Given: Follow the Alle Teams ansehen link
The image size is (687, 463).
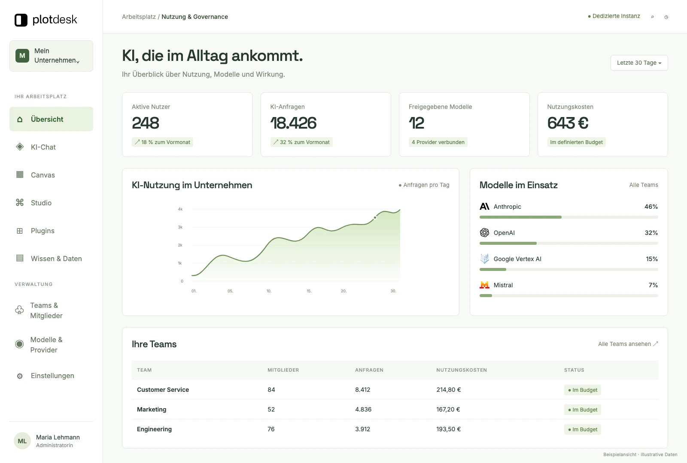Looking at the screenshot, I should click(x=628, y=344).
